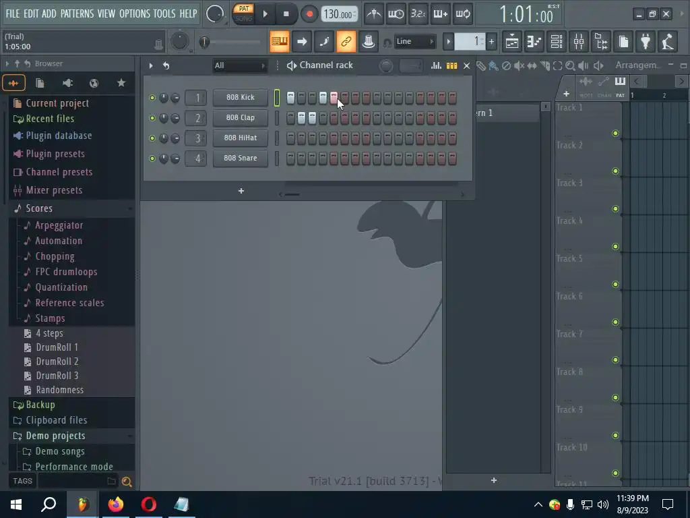The height and width of the screenshot is (518, 690).
Task: Open the Mixer view icon
Action: click(579, 42)
